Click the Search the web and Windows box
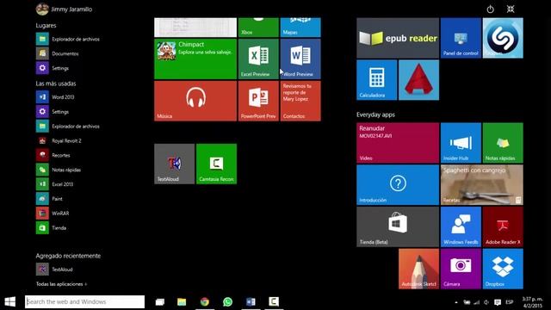Image resolution: width=551 pixels, height=310 pixels. pyautogui.click(x=84, y=301)
